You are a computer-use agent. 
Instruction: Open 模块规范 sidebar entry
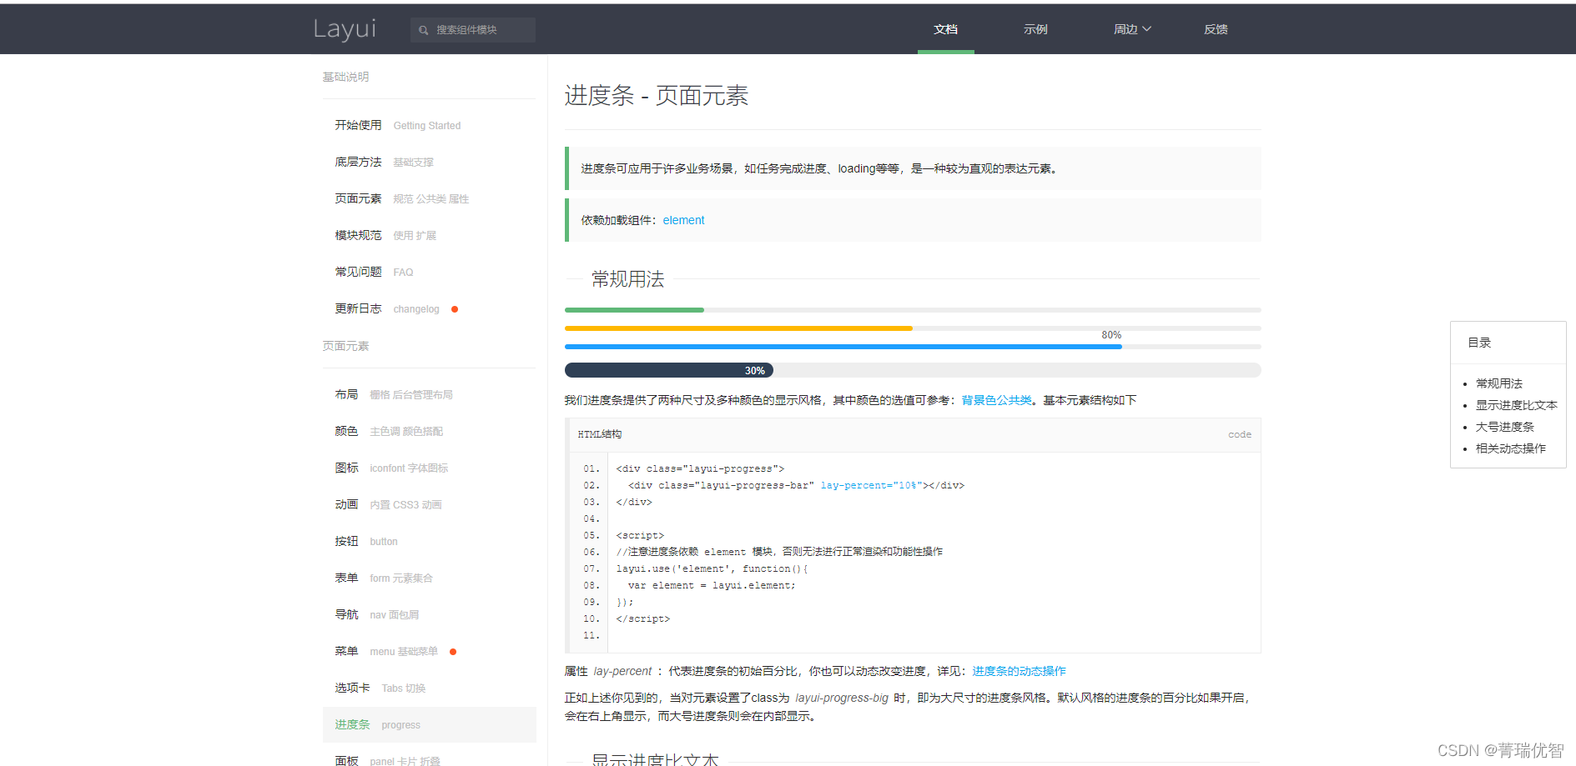pos(429,235)
